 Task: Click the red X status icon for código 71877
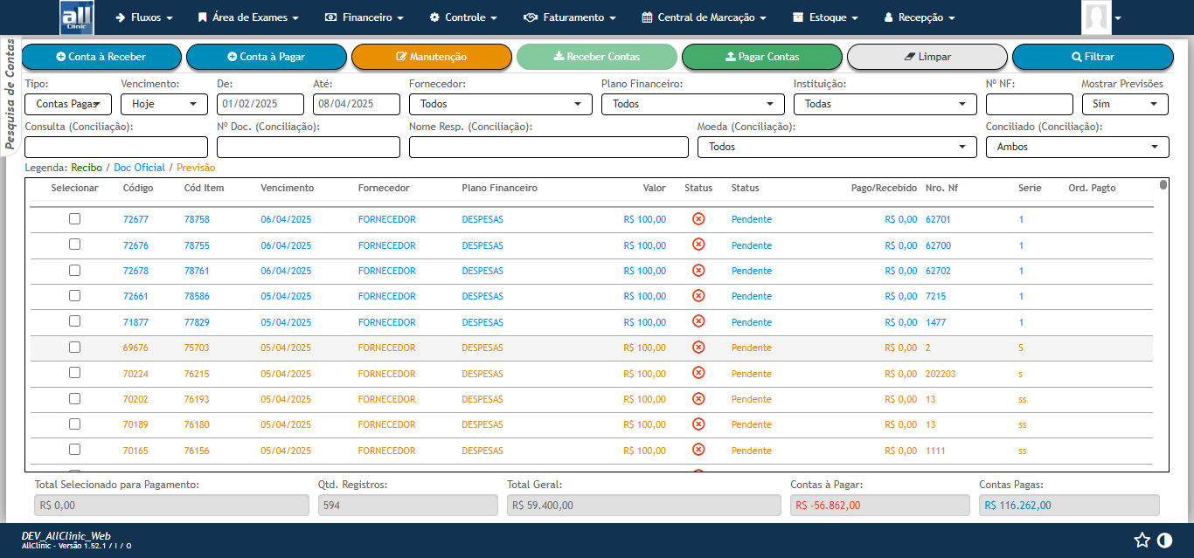click(698, 321)
